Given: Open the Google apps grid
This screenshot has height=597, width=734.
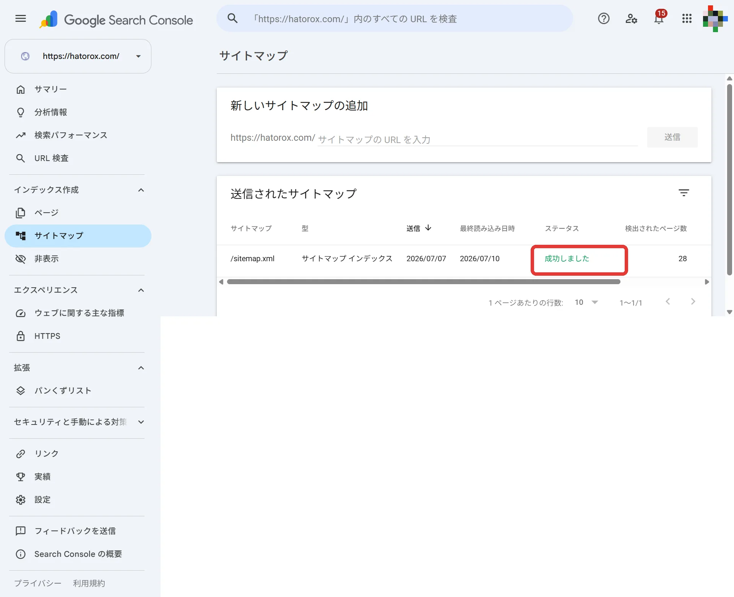Looking at the screenshot, I should (x=687, y=18).
